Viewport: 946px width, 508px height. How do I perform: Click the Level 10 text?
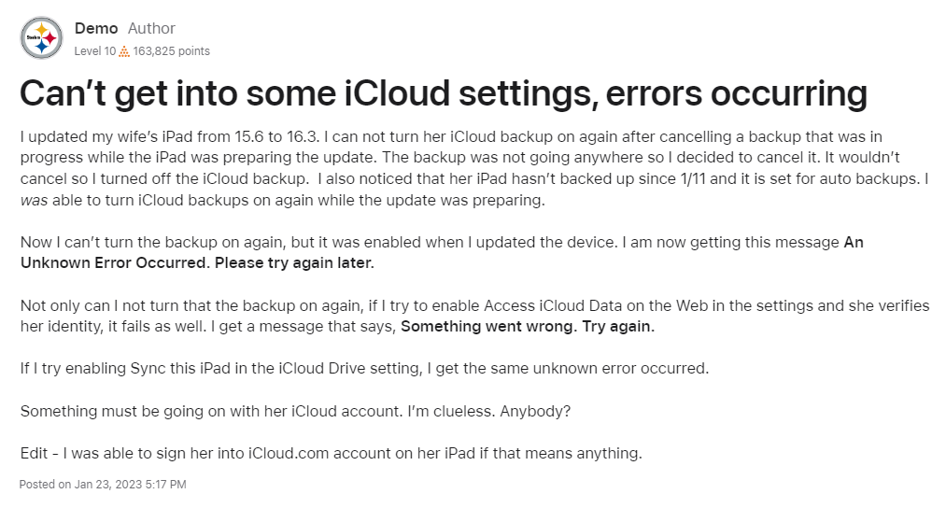pos(94,51)
